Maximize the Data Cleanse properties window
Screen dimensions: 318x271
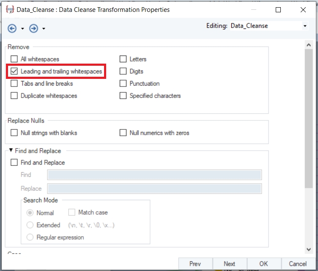pos(278,10)
